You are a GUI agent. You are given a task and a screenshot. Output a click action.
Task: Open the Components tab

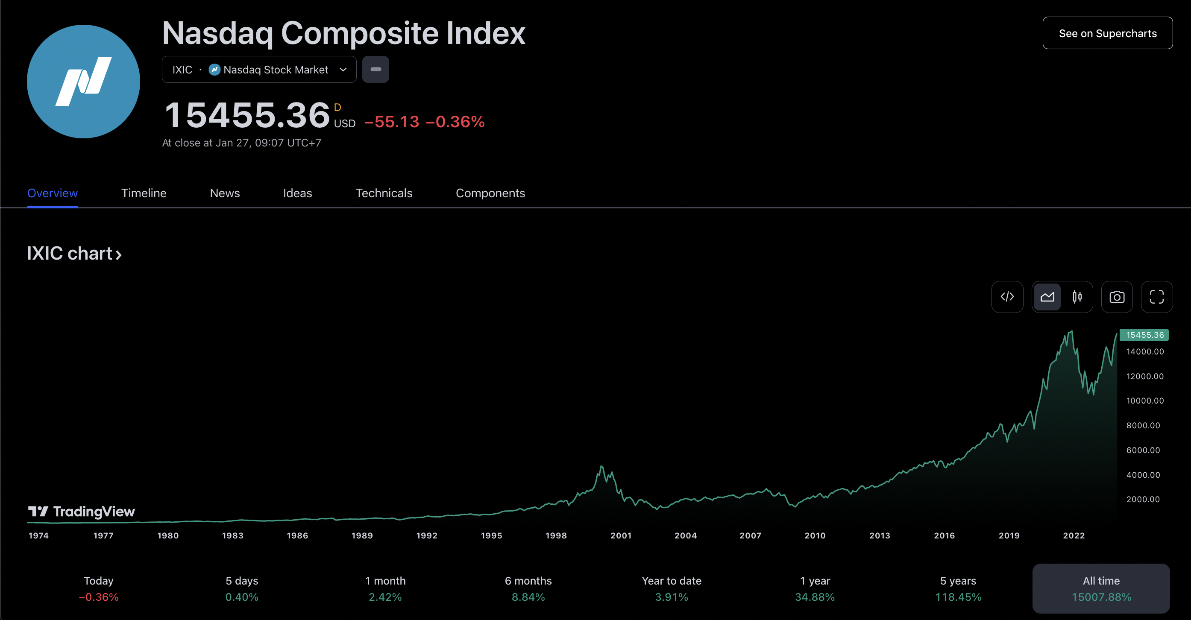(x=490, y=193)
